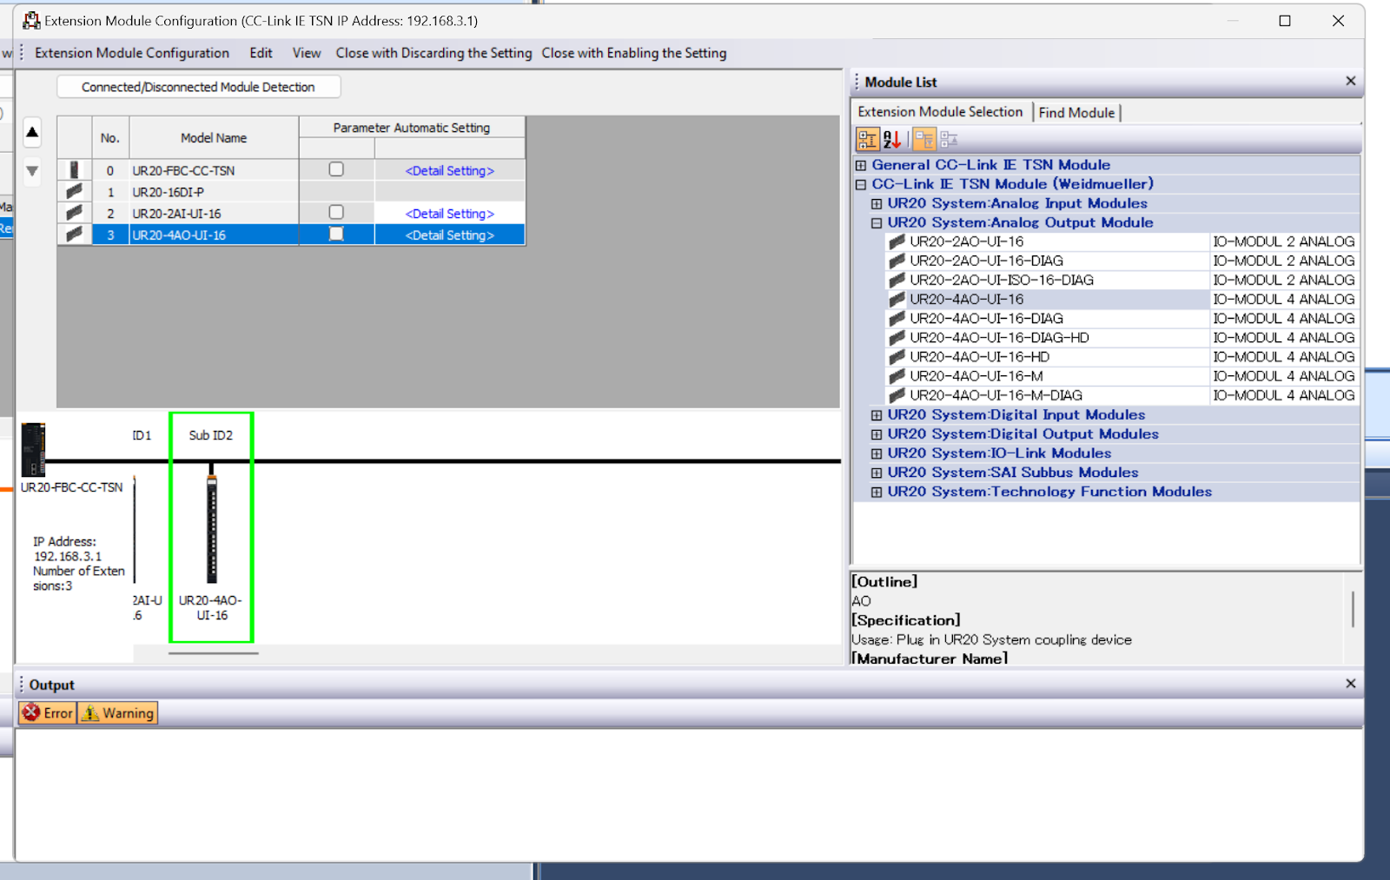The height and width of the screenshot is (880, 1390).
Task: Click the module icon in row 1 UR20-16DI-P
Action: pyautogui.click(x=75, y=191)
